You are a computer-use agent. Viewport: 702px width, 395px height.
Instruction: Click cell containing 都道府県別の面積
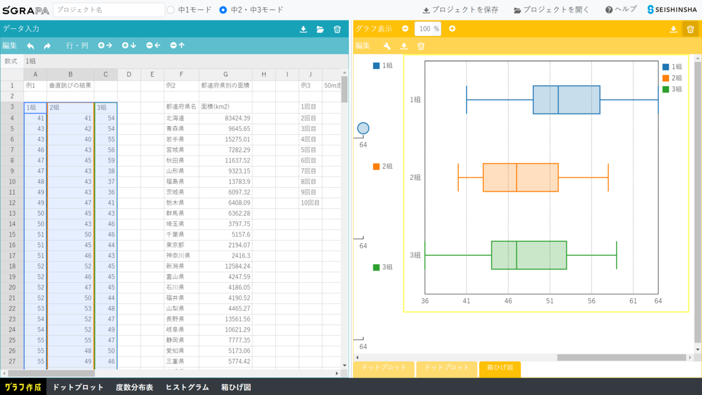pyautogui.click(x=225, y=85)
